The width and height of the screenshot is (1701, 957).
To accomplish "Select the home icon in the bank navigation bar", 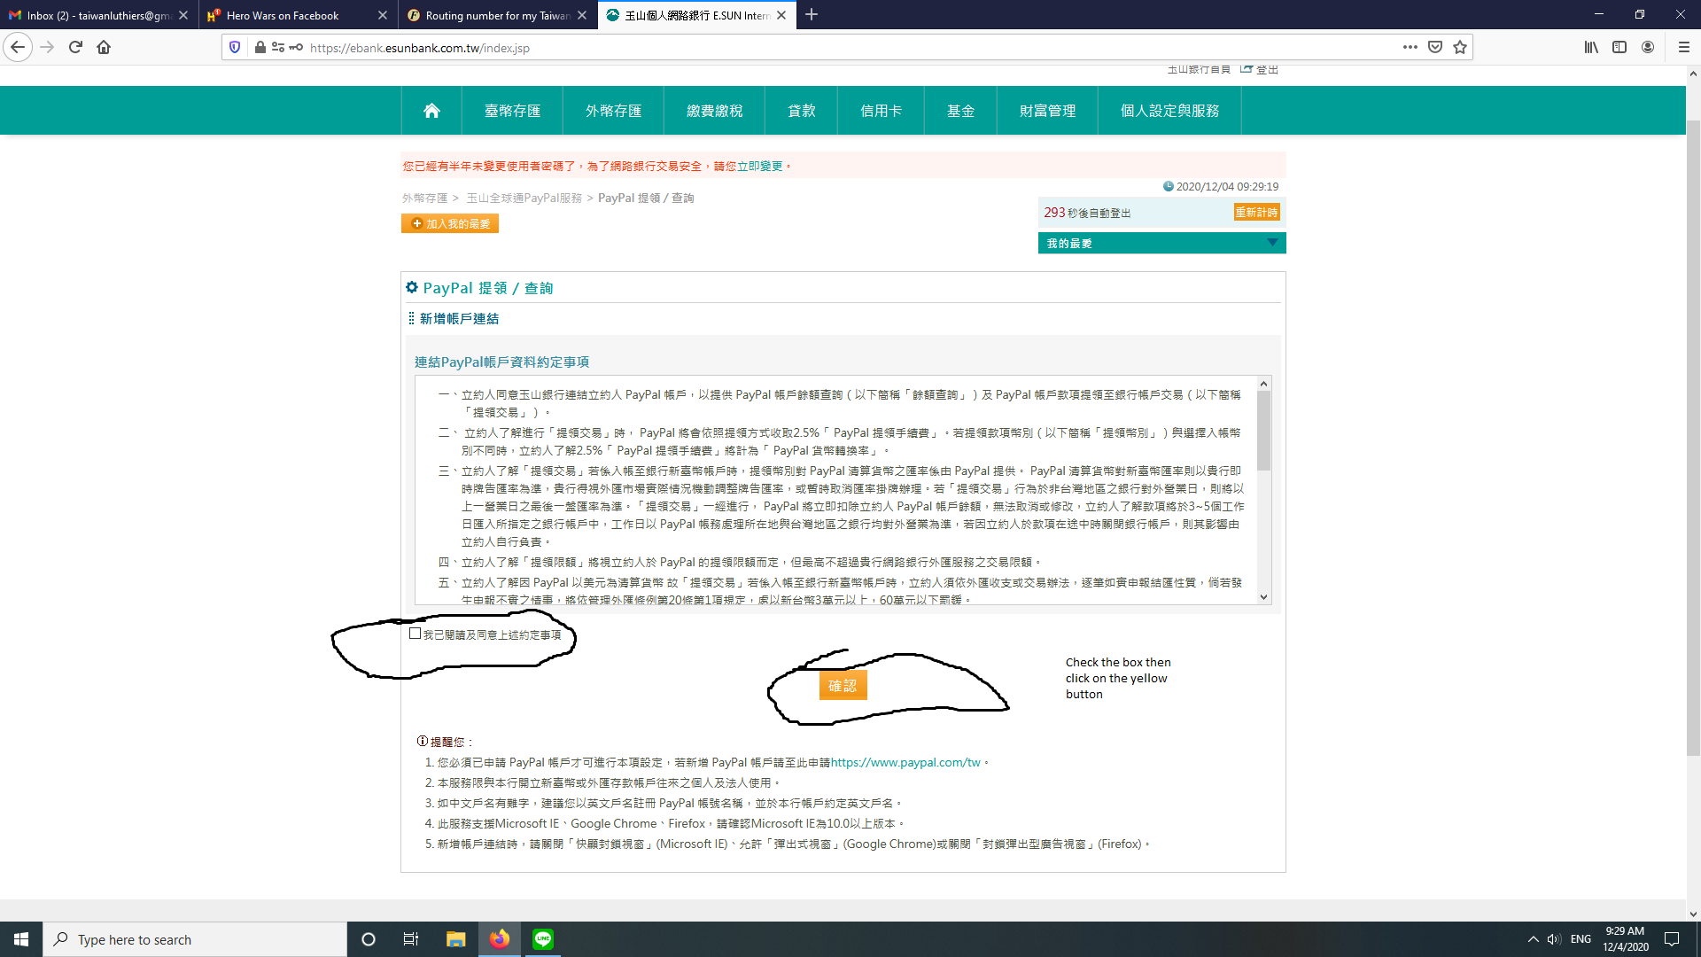I will [431, 110].
